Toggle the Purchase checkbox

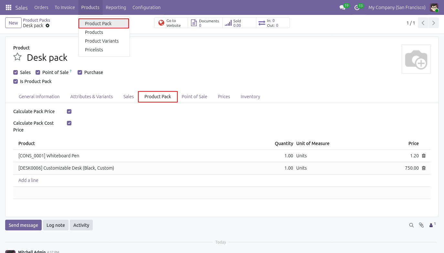pyautogui.click(x=80, y=72)
